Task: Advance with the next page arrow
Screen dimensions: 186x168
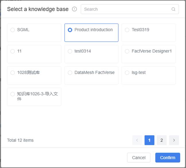Action: pos(174,140)
